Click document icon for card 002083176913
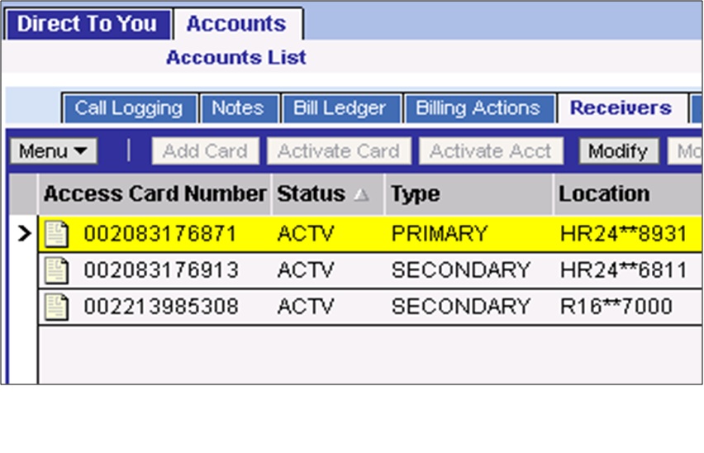 56,270
